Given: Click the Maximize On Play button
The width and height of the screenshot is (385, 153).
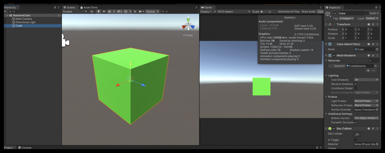Looking at the screenshot, I should pos(289,12).
